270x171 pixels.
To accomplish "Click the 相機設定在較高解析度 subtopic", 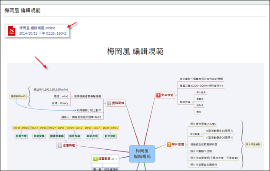I will pyautogui.click(x=204, y=145).
